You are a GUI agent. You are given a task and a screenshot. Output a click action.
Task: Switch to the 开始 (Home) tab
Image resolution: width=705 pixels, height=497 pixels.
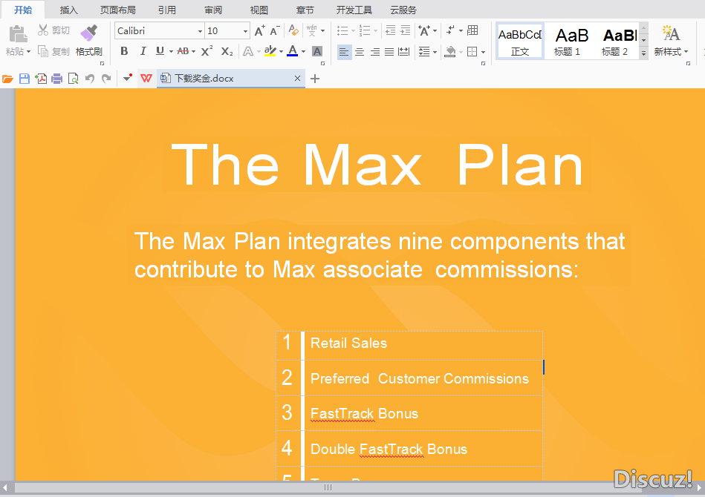[23, 10]
